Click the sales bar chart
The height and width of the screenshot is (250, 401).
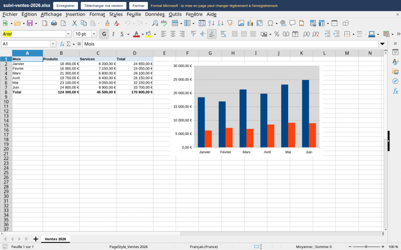click(246, 109)
